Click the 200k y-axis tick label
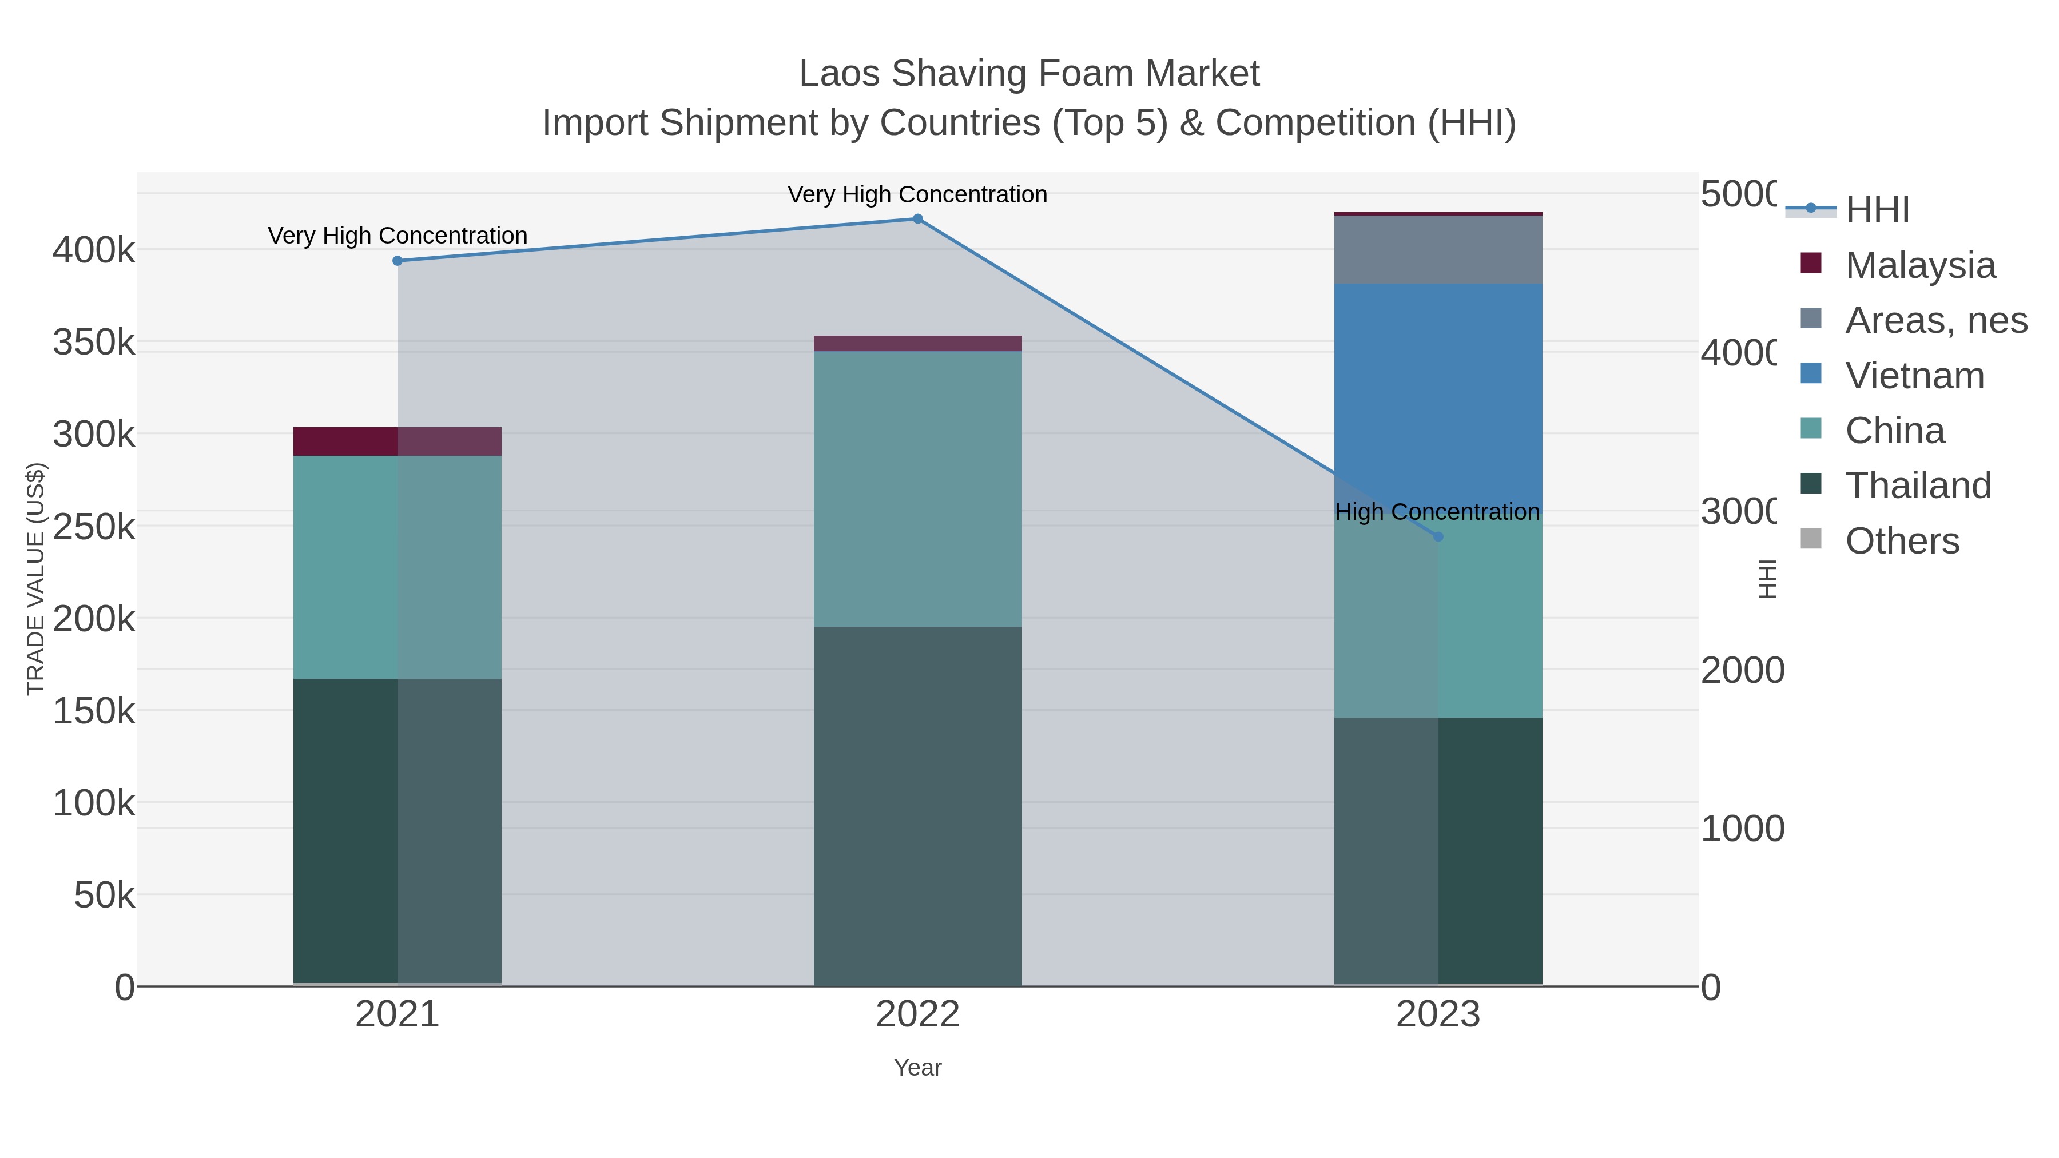The height and width of the screenshot is (1158, 2059). (94, 619)
